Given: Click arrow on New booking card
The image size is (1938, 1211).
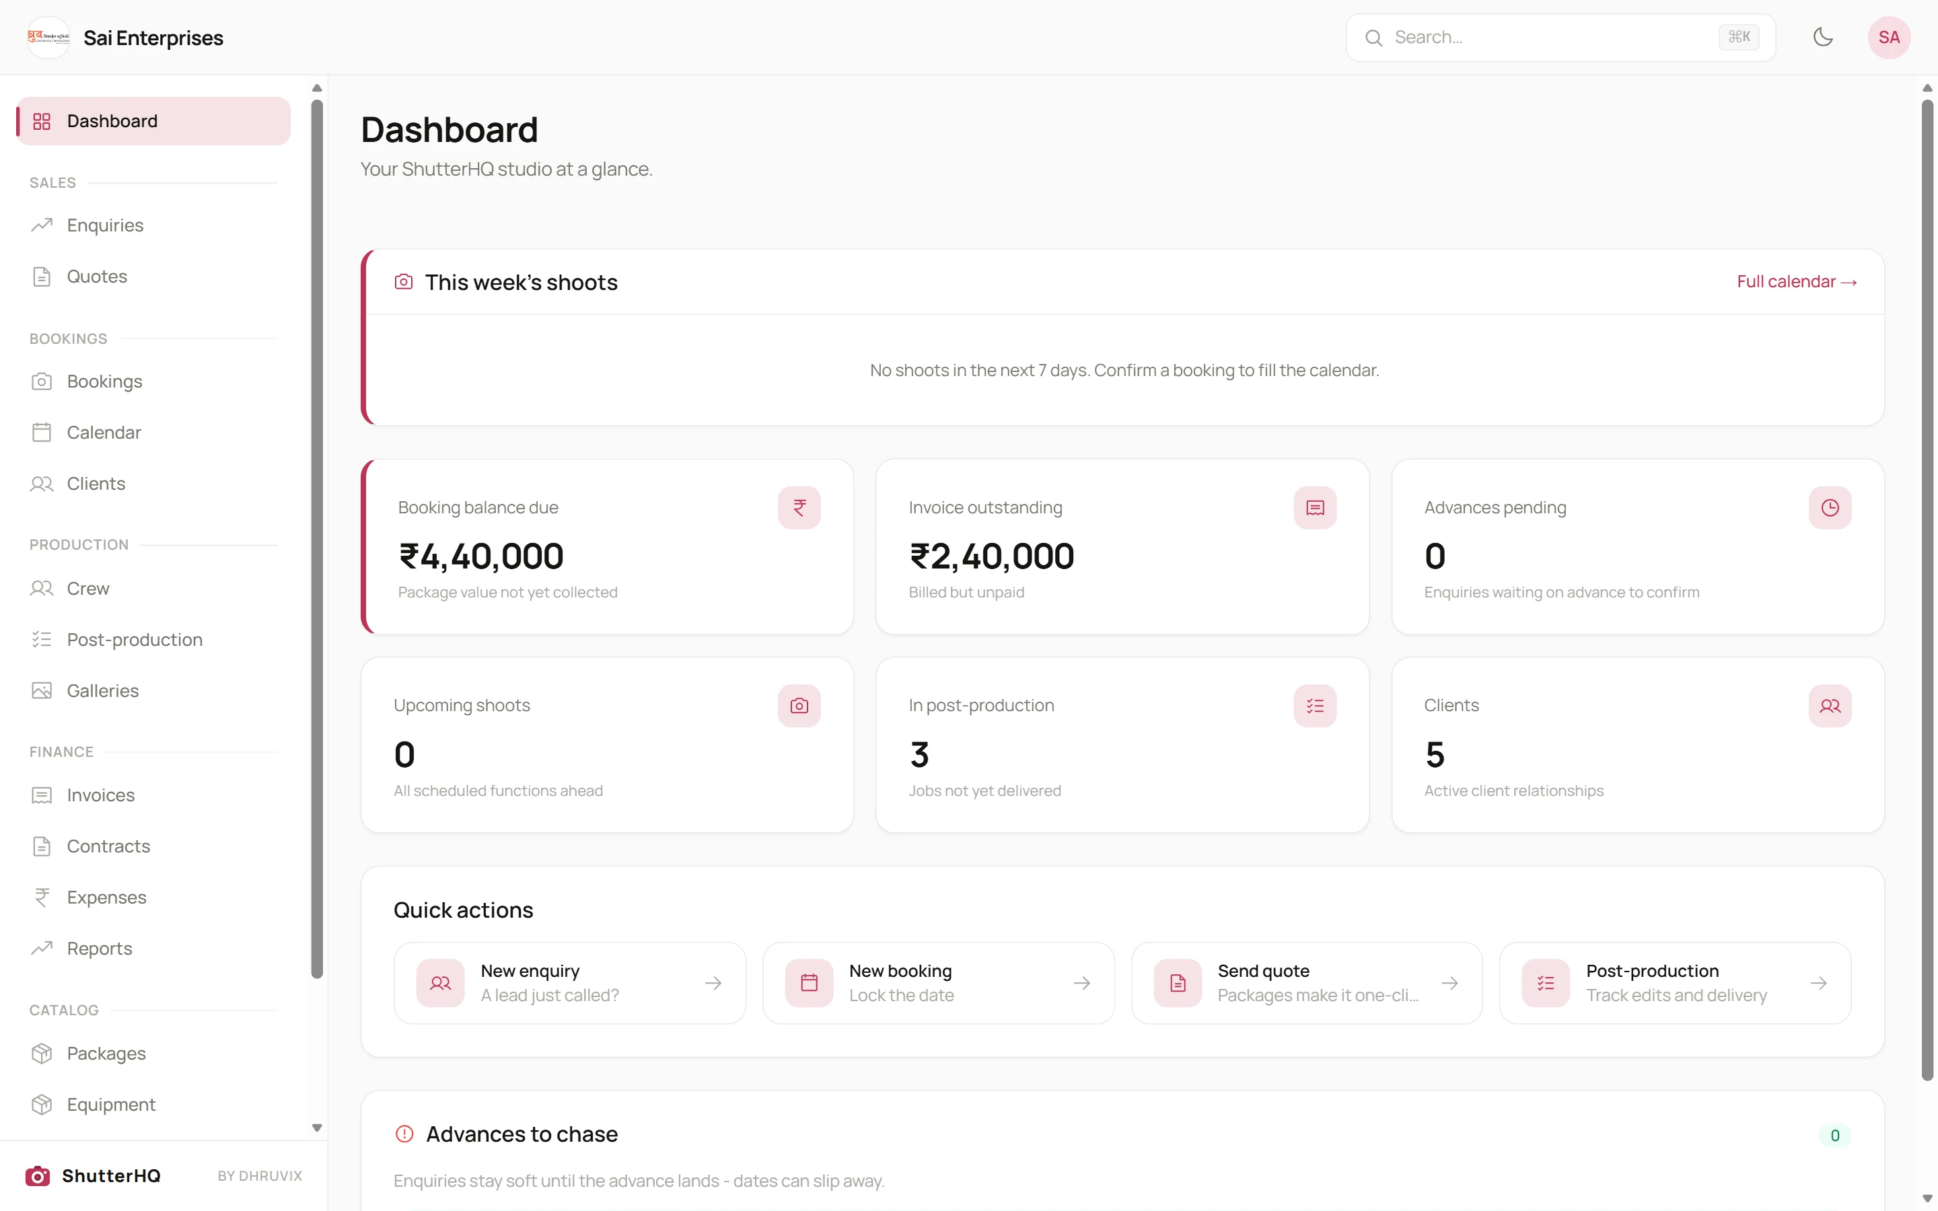Looking at the screenshot, I should pyautogui.click(x=1081, y=983).
